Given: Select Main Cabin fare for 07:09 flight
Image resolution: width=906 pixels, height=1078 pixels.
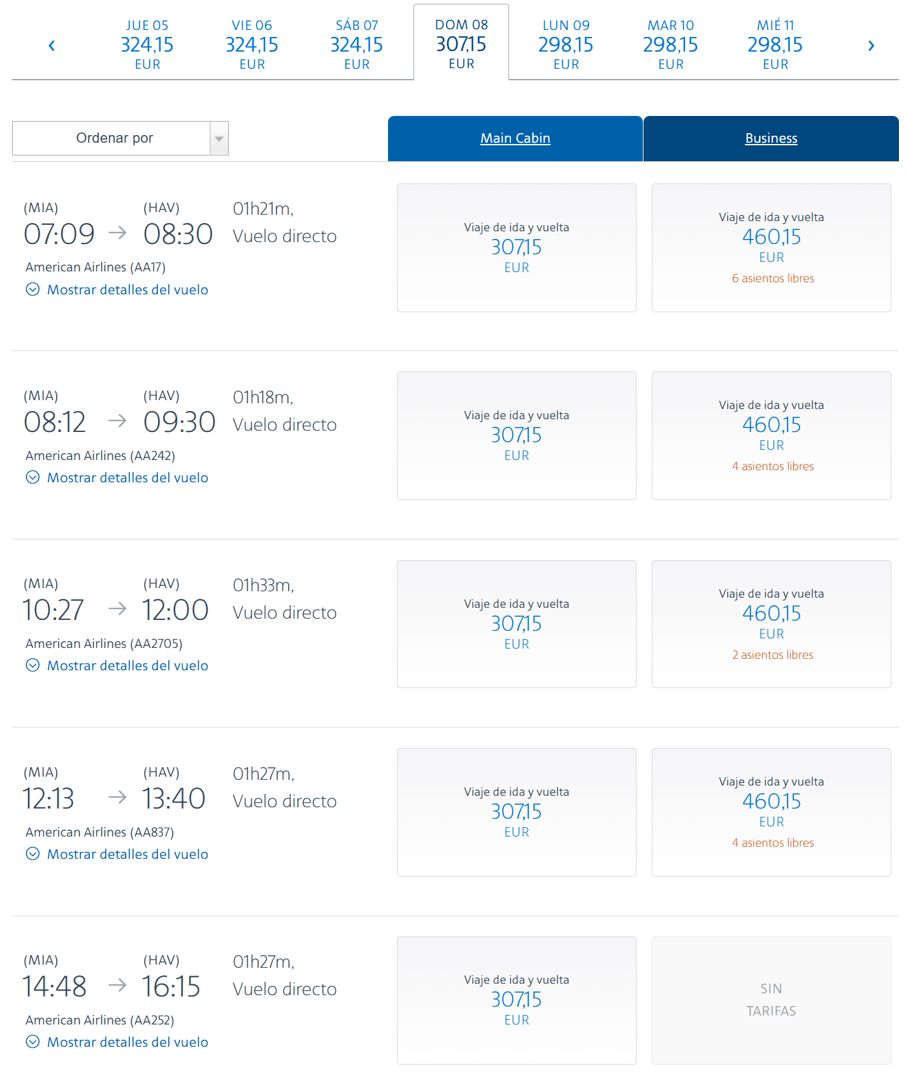Looking at the screenshot, I should [516, 248].
